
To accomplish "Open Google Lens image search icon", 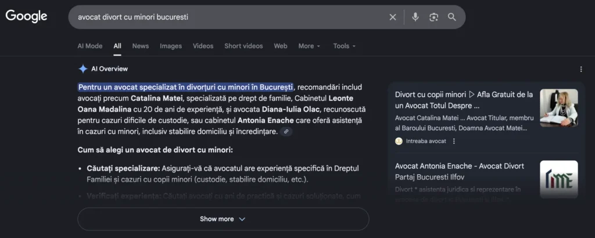I will coord(433,17).
